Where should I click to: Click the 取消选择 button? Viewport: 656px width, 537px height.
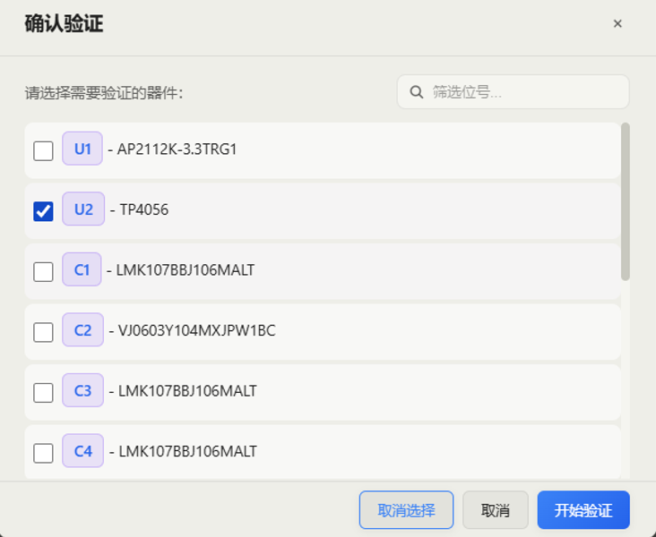click(406, 510)
